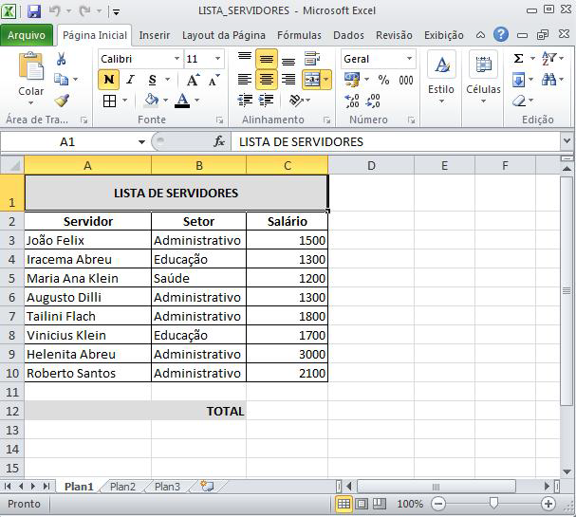Click the text orientation icon
The height and width of the screenshot is (517, 576).
pos(296,100)
